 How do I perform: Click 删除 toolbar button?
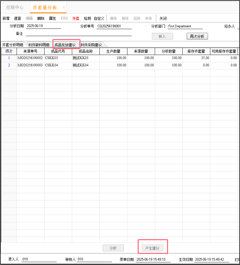click(x=41, y=18)
